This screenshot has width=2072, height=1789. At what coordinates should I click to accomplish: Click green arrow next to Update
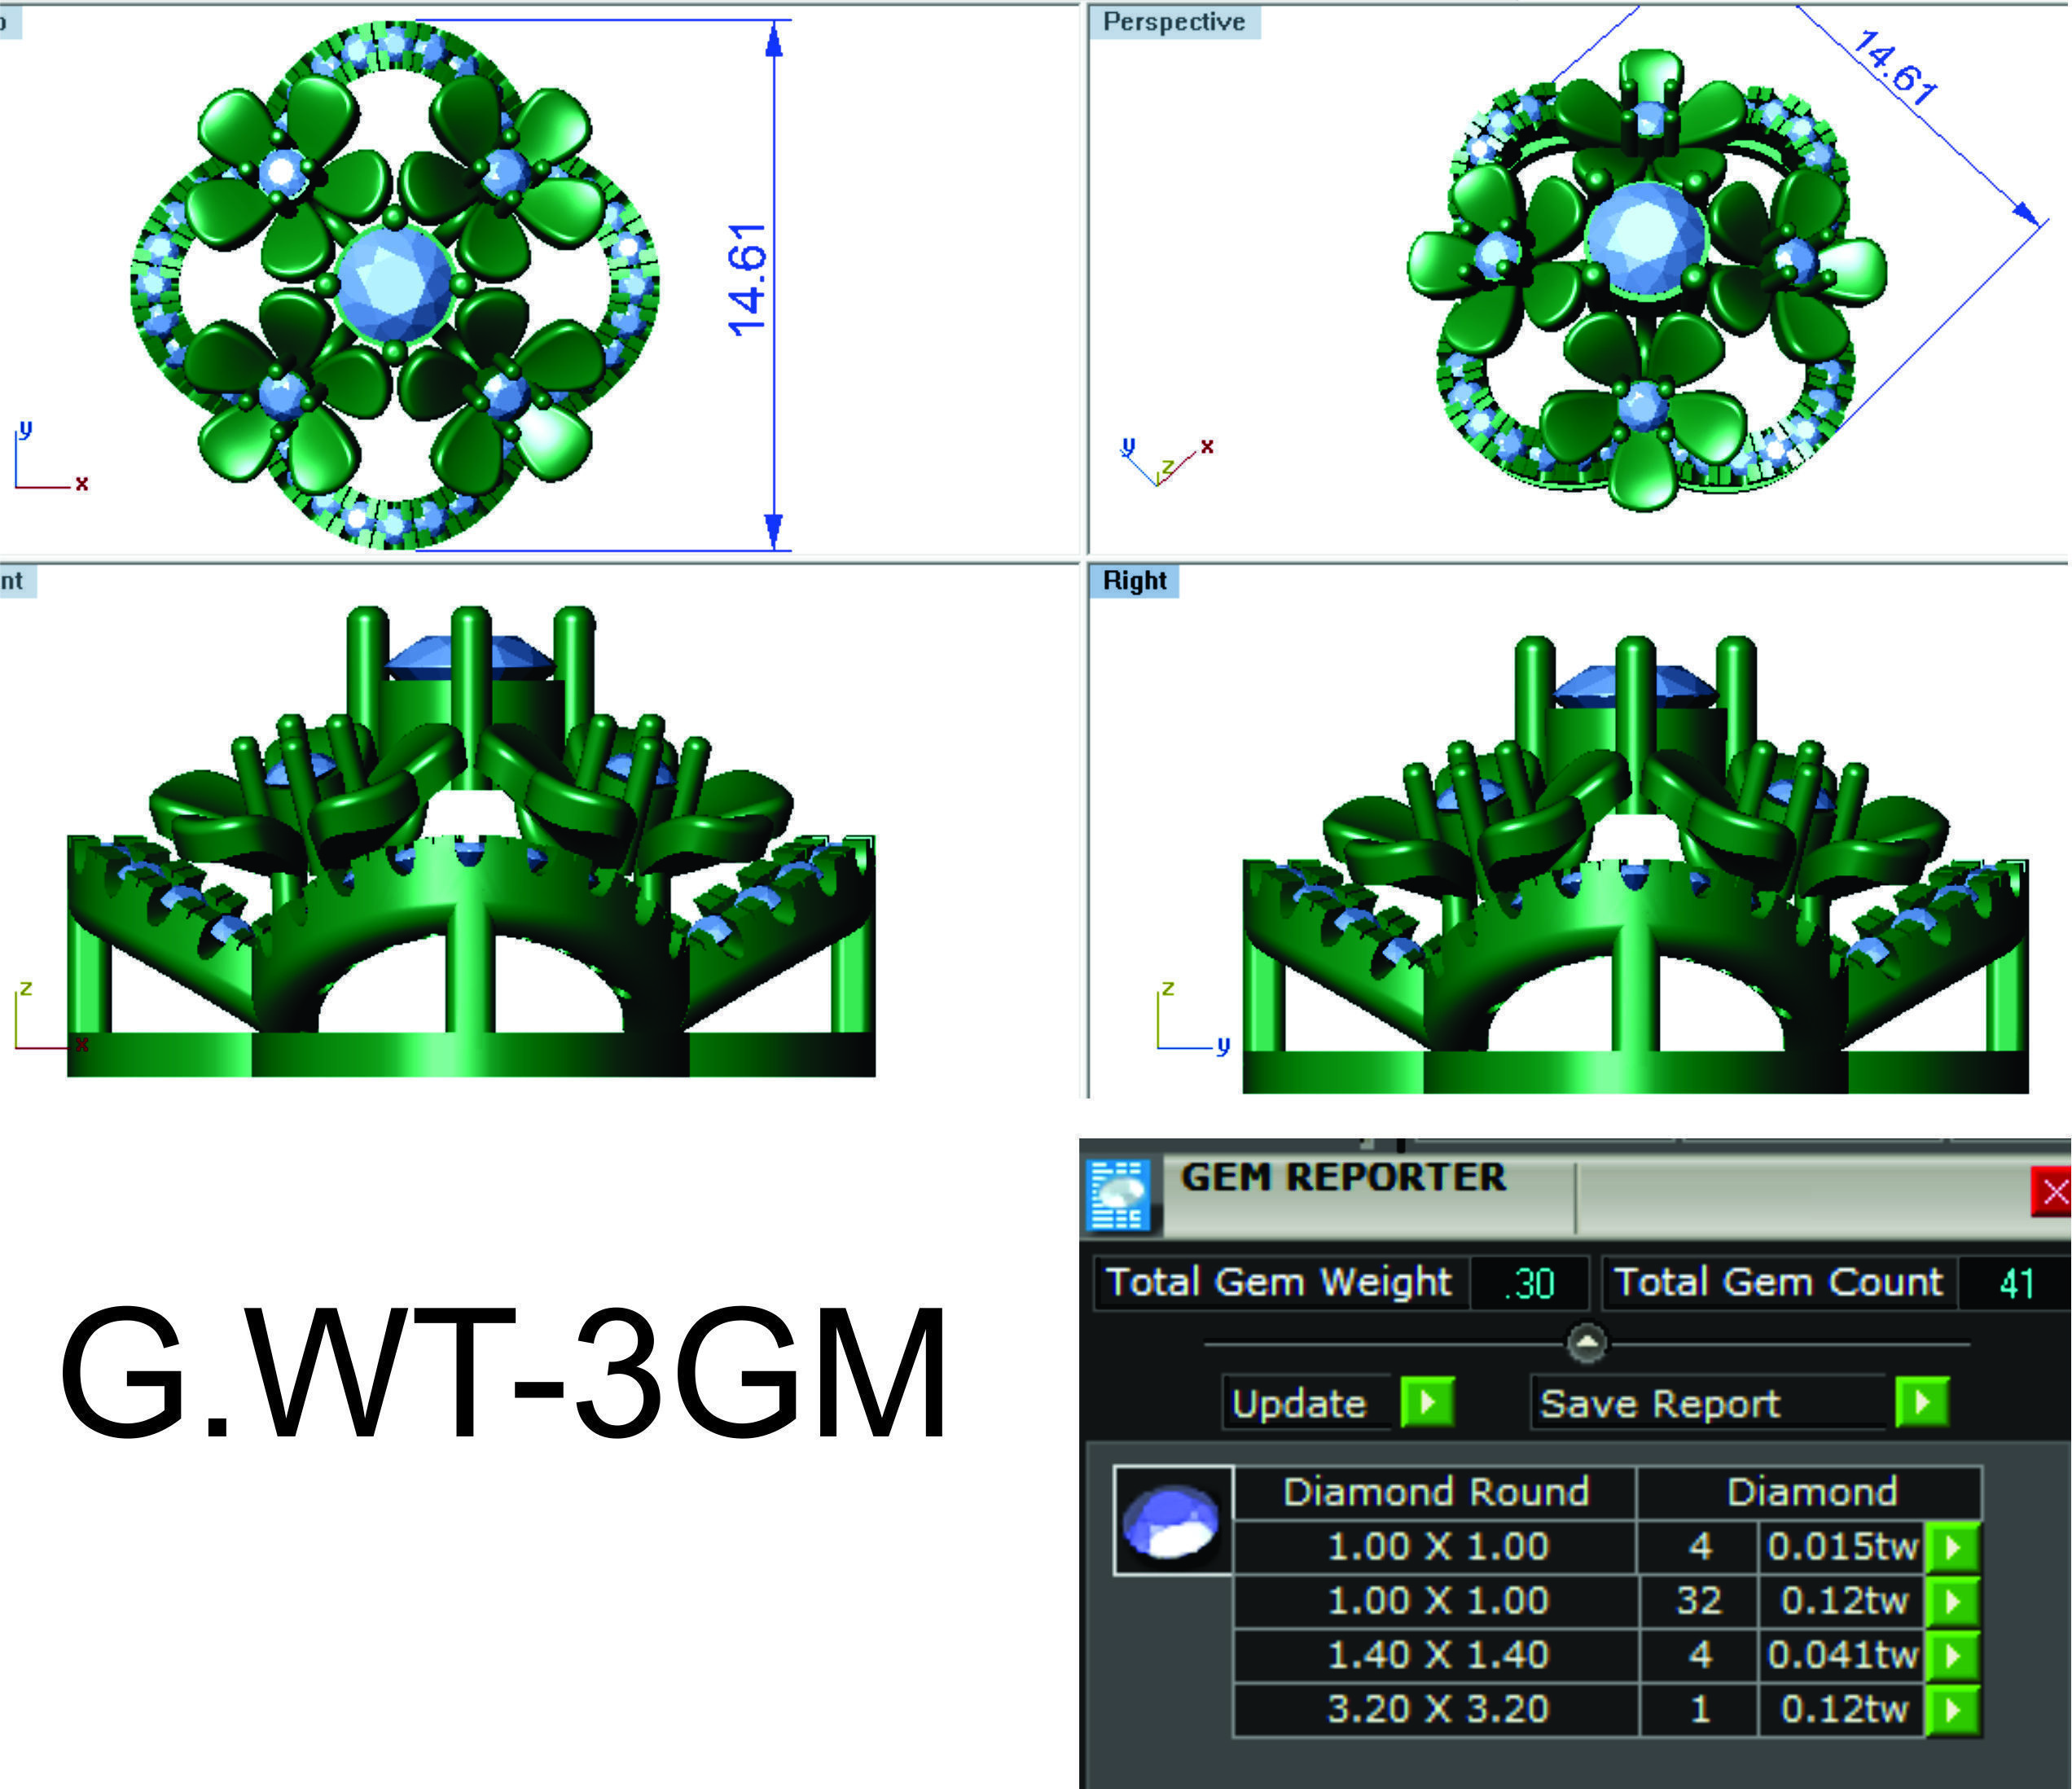click(x=1427, y=1402)
